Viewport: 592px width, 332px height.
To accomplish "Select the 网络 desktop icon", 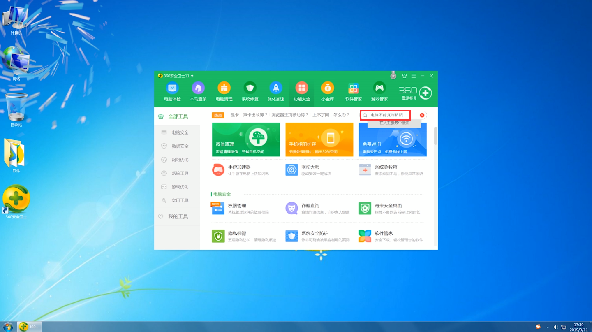I will coord(16,64).
